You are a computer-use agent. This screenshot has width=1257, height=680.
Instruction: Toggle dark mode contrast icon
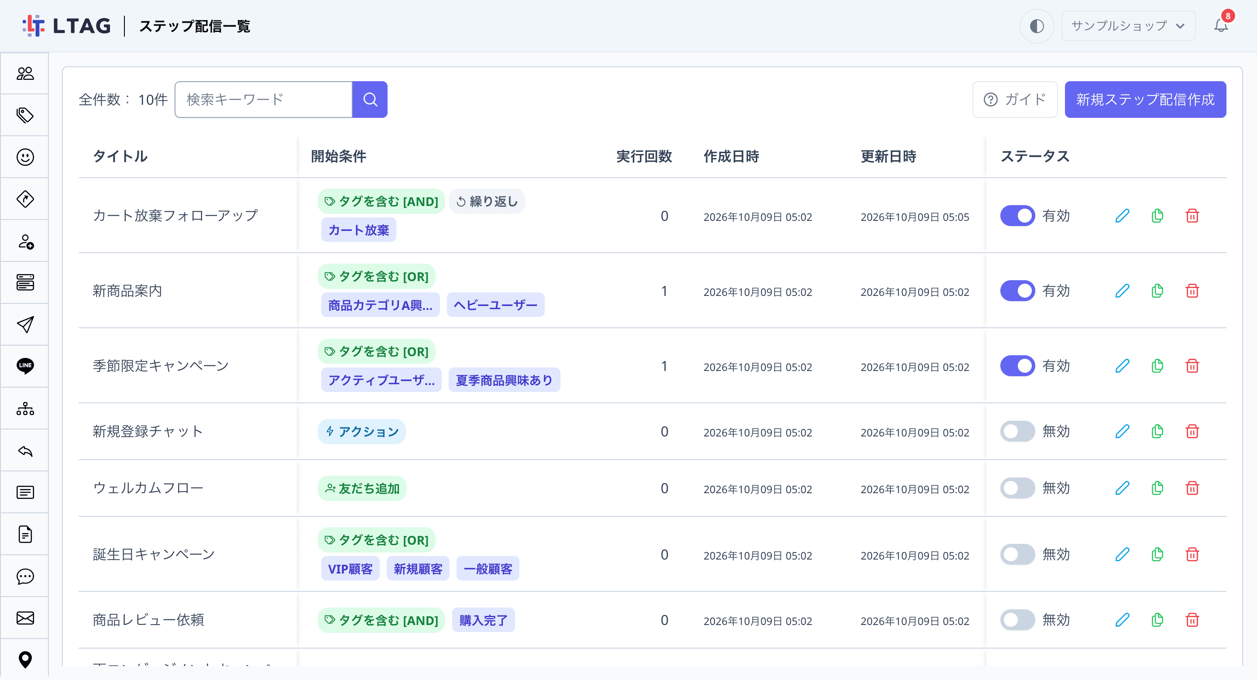coord(1037,25)
